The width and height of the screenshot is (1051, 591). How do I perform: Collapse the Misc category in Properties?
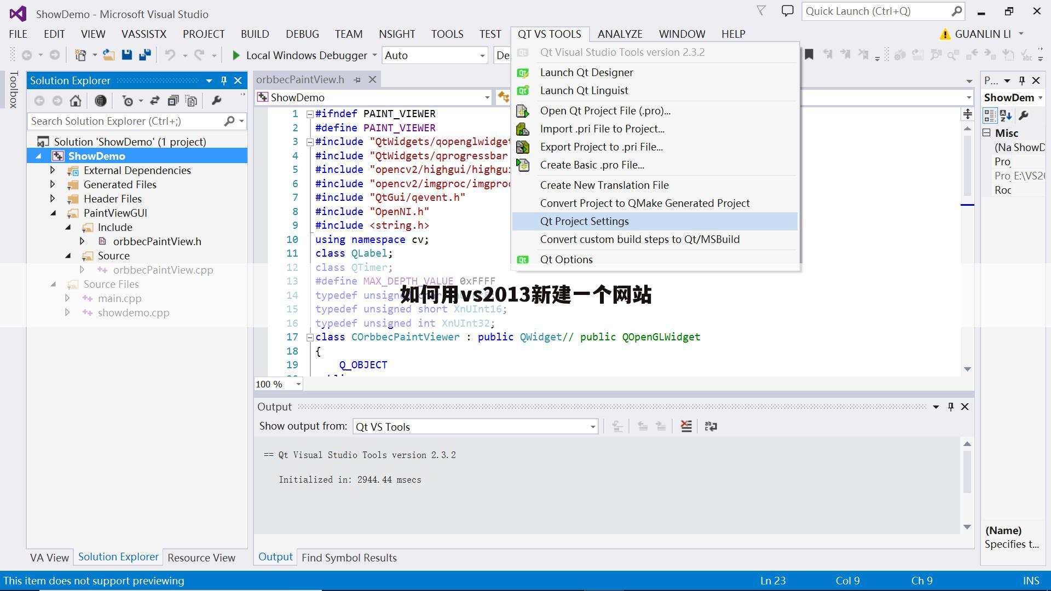[987, 133]
